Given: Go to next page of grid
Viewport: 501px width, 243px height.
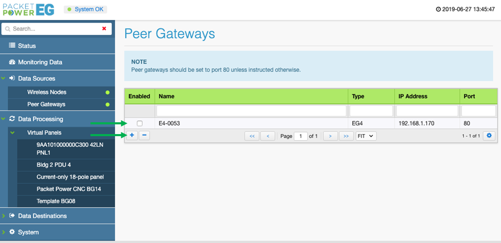Looking at the screenshot, I should pyautogui.click(x=330, y=136).
